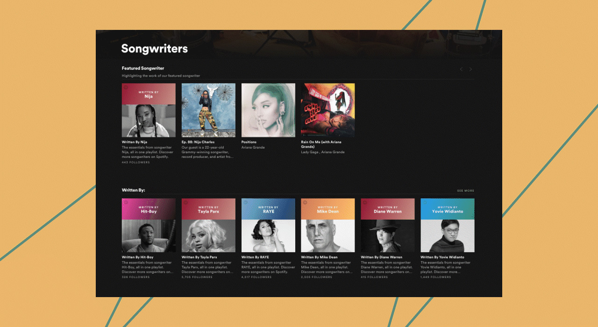Image resolution: width=598 pixels, height=327 pixels.
Task: Open the Positions album cover
Action: [x=268, y=110]
